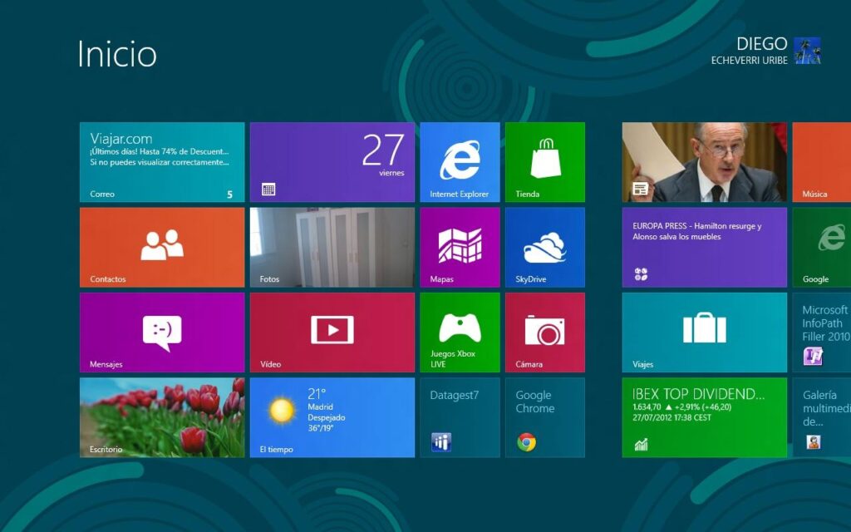Switch to the Escritorio desktop tile
The width and height of the screenshot is (851, 532).
[160, 417]
